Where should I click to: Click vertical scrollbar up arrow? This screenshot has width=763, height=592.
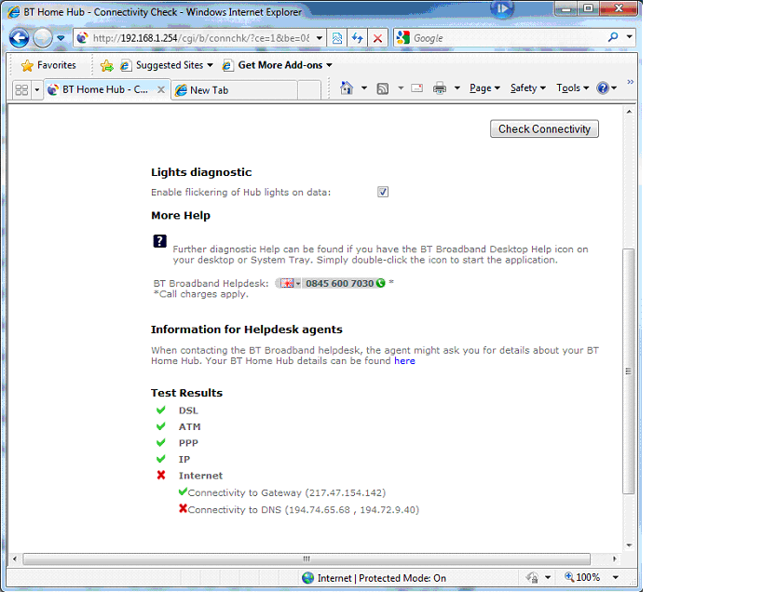point(629,112)
